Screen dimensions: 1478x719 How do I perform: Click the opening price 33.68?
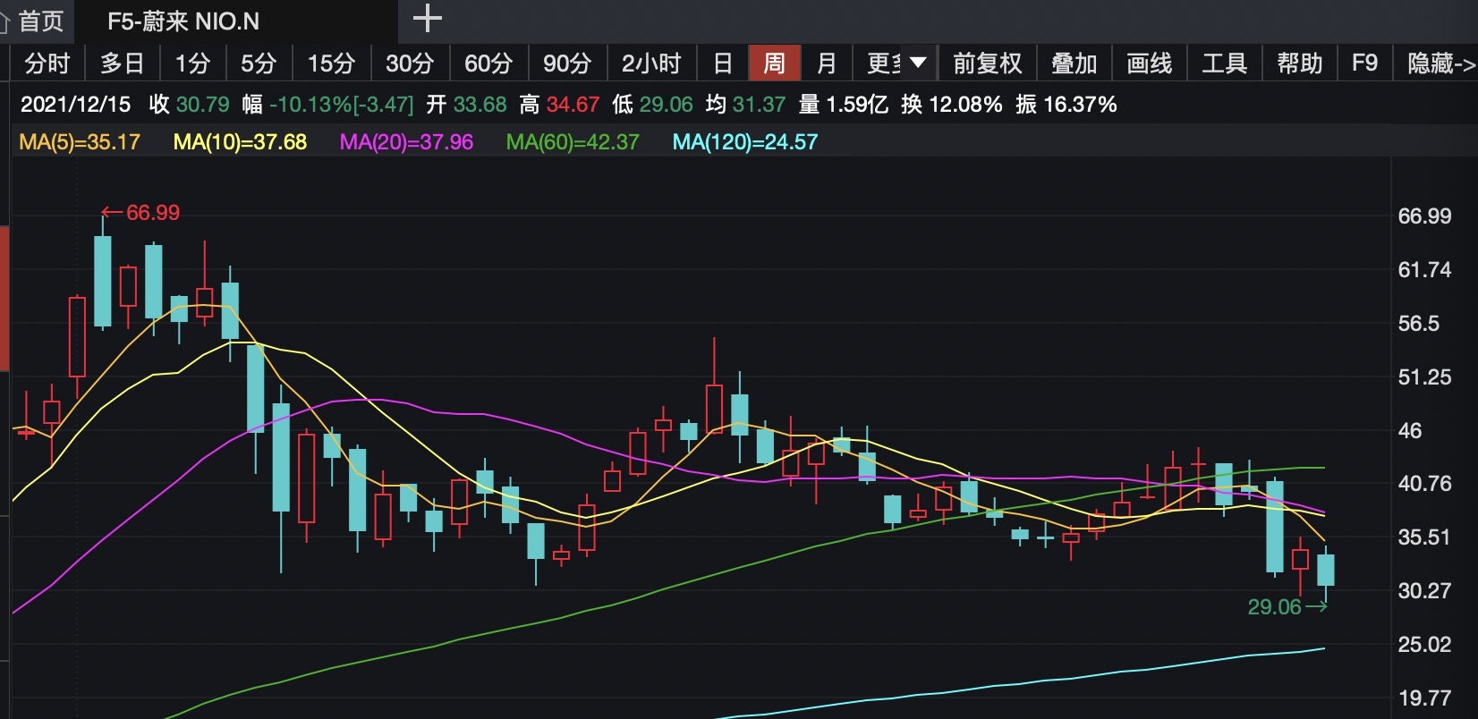point(480,105)
